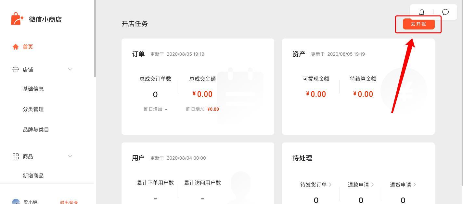Click the home icon beside 首页
Viewport: 463px width, 204px height.
pyautogui.click(x=16, y=47)
